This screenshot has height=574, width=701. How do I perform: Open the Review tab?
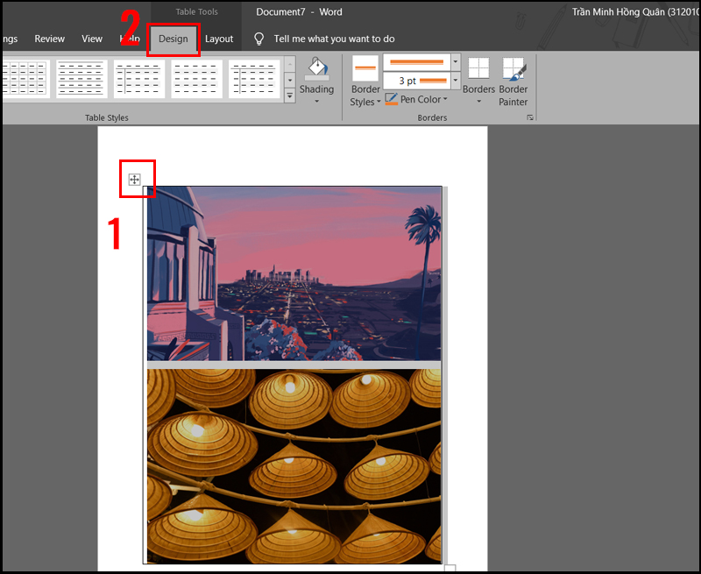pos(50,39)
